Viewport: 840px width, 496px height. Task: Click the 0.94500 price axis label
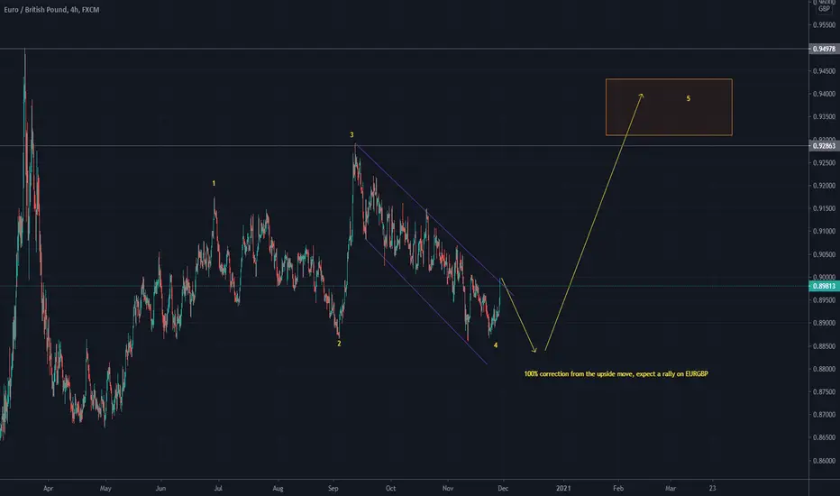824,71
